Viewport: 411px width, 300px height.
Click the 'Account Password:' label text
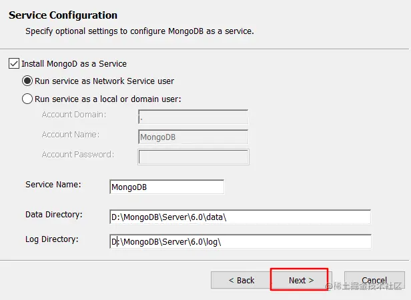[x=77, y=155]
